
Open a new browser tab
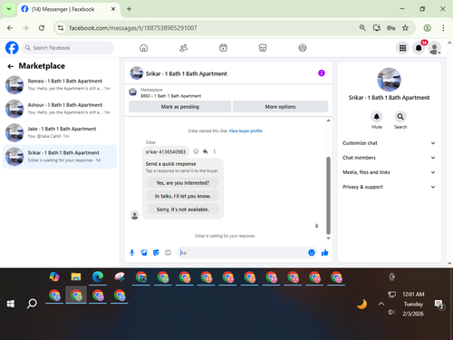point(129,9)
